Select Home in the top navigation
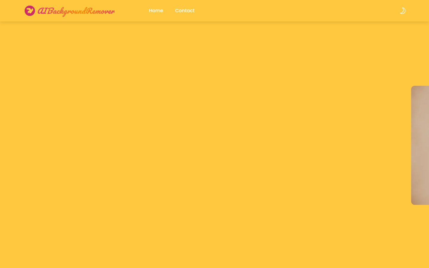429x268 pixels. (x=156, y=11)
